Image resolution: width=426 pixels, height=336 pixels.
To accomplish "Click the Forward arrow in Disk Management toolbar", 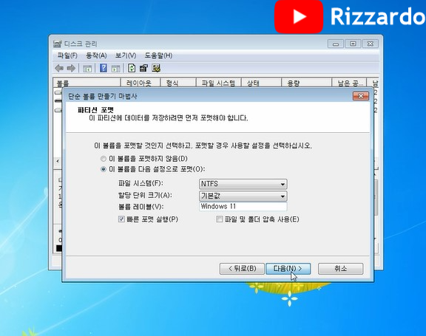I will pos(71,68).
